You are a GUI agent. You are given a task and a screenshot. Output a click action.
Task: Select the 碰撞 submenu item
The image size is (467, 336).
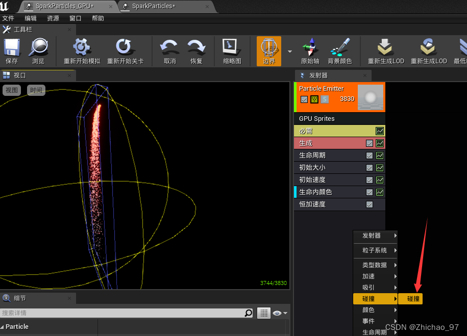[x=410, y=299]
